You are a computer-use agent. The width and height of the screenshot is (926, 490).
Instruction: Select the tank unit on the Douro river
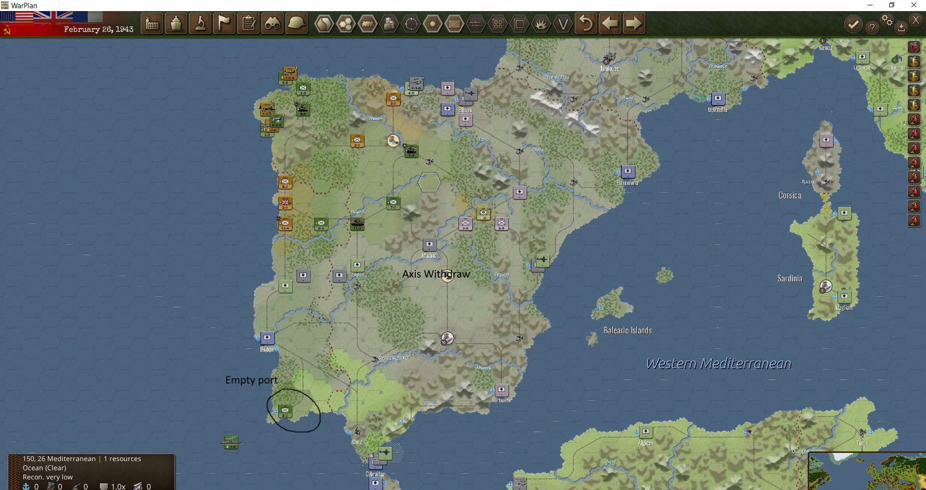click(357, 224)
